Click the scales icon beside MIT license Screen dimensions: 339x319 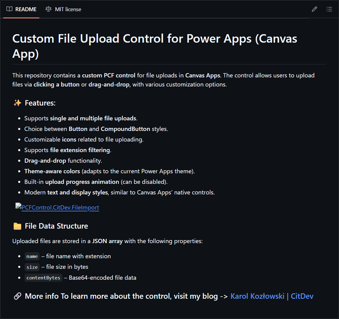pyautogui.click(x=48, y=9)
